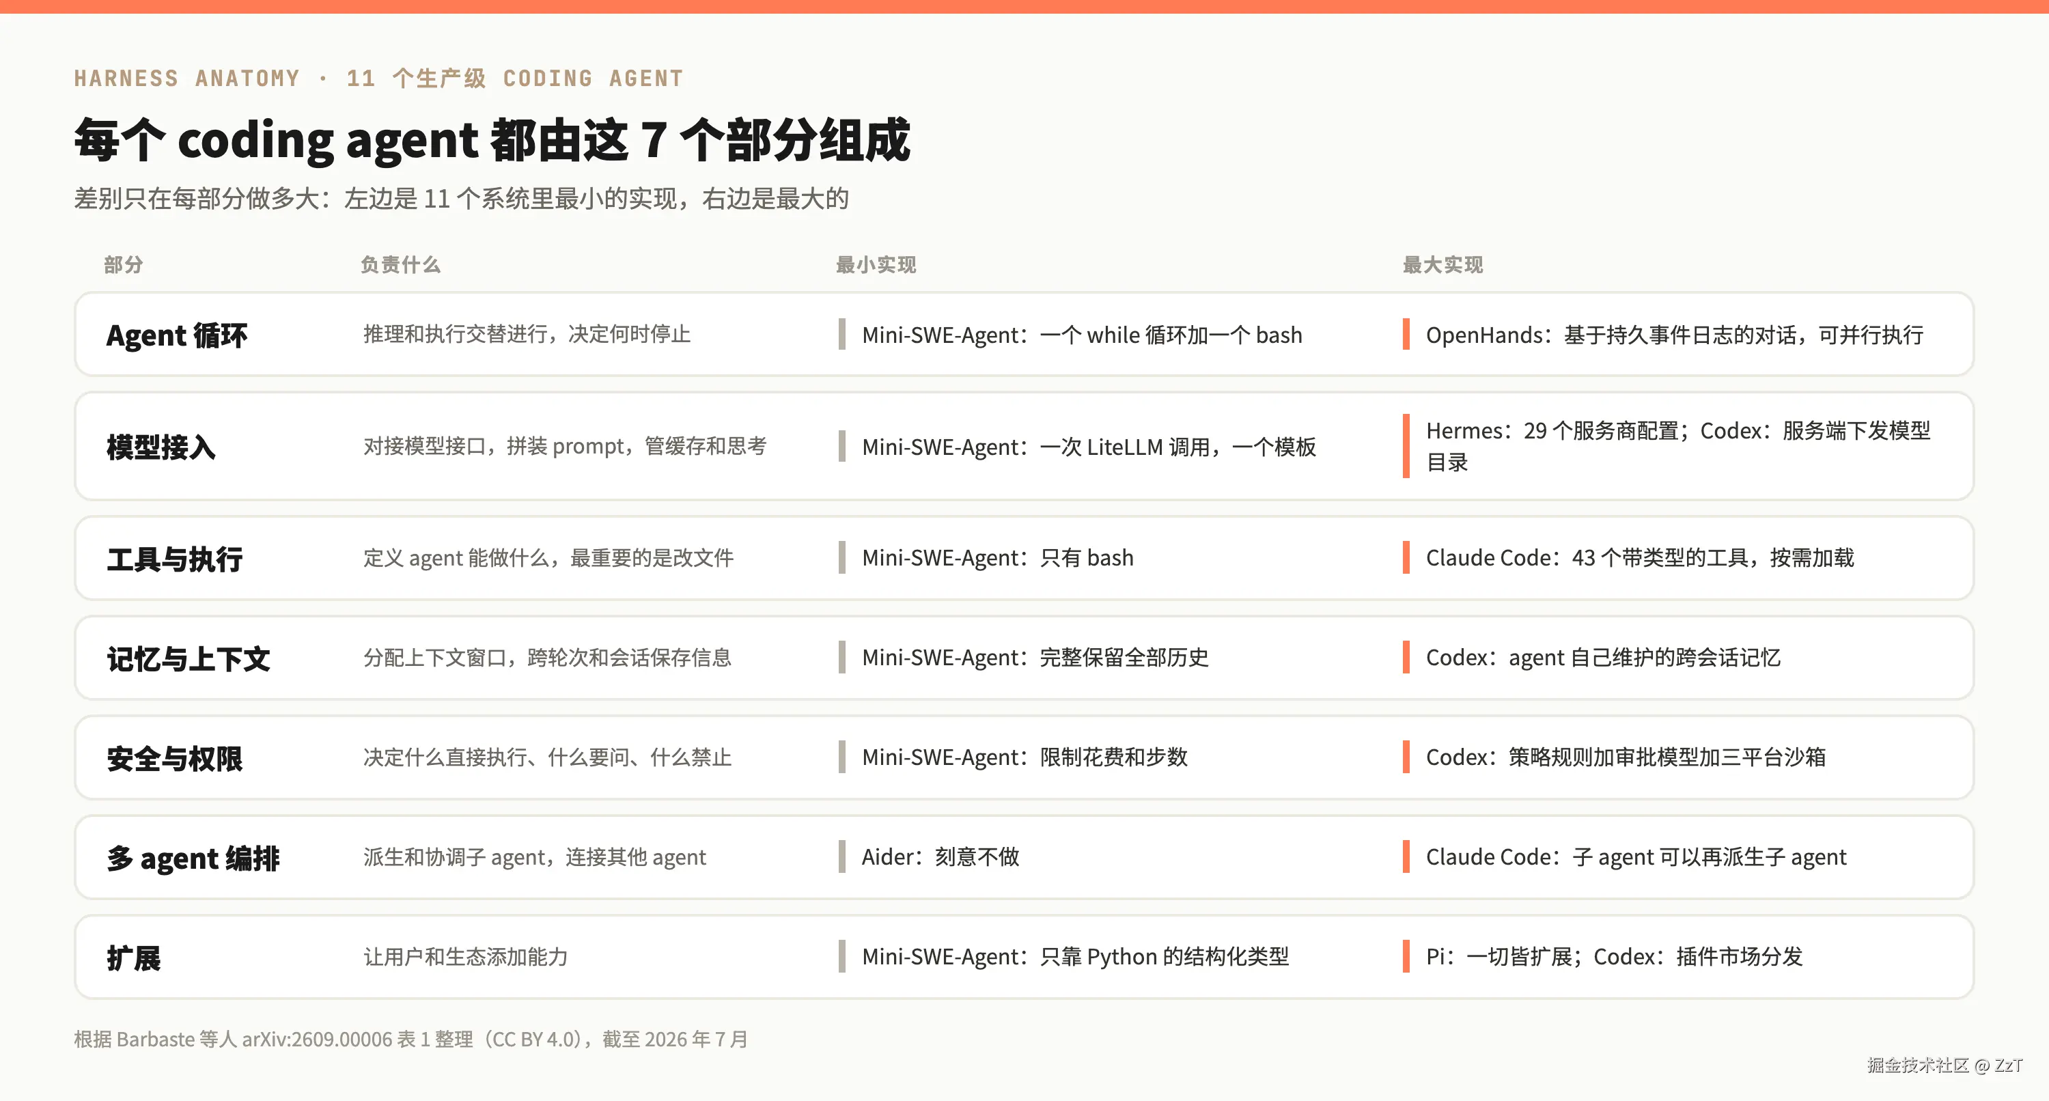Click 'Mini-SWE-Agent：一次 LiteLLM 调用，一个模板' cell

[x=1089, y=447]
